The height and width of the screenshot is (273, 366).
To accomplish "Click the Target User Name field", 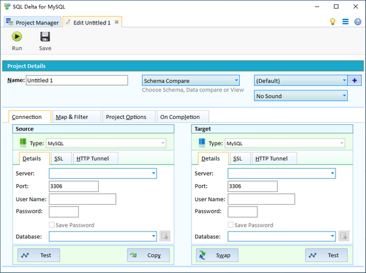I will (x=261, y=199).
